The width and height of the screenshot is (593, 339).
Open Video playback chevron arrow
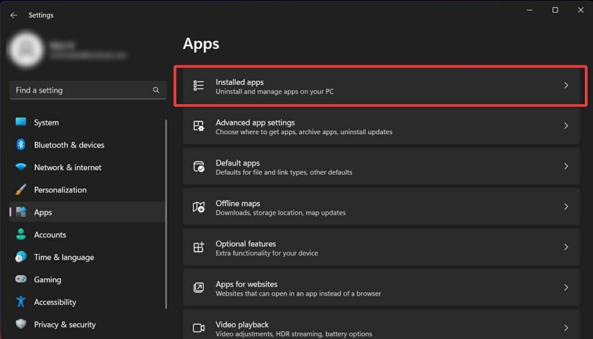566,328
